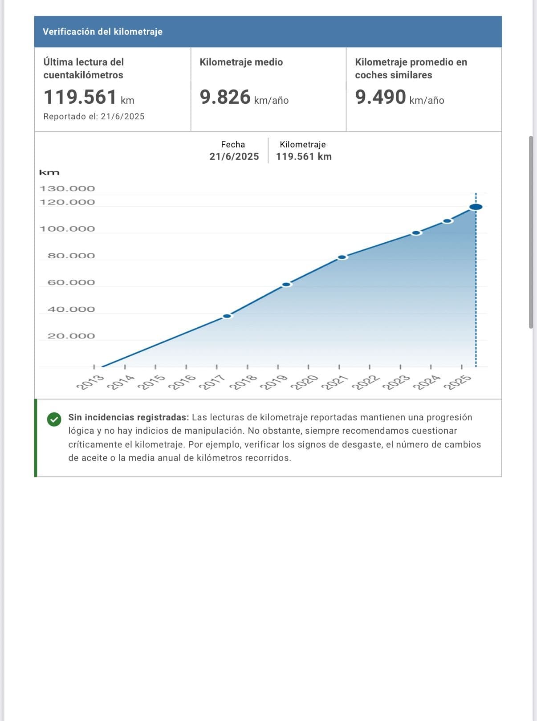Select the 'Kilometraje medio' card

(268, 89)
